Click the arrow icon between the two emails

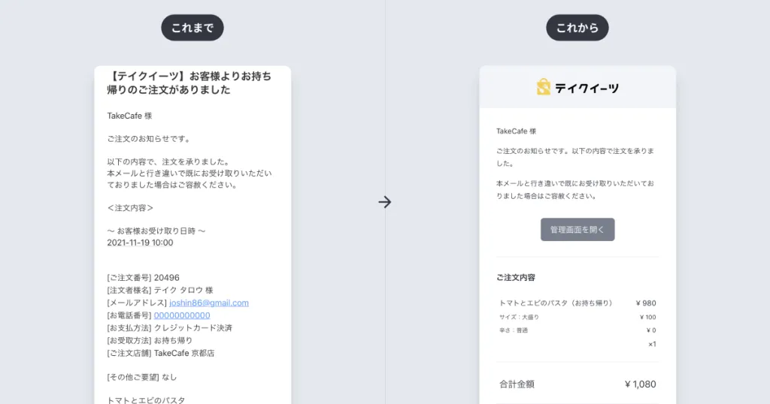[385, 202]
